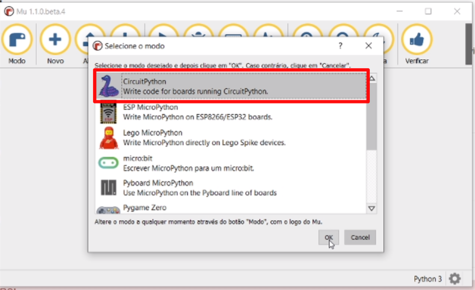Image resolution: width=475 pixels, height=290 pixels.
Task: Click 'Write MicroPython directly on Lego Spike' description
Action: (204, 143)
